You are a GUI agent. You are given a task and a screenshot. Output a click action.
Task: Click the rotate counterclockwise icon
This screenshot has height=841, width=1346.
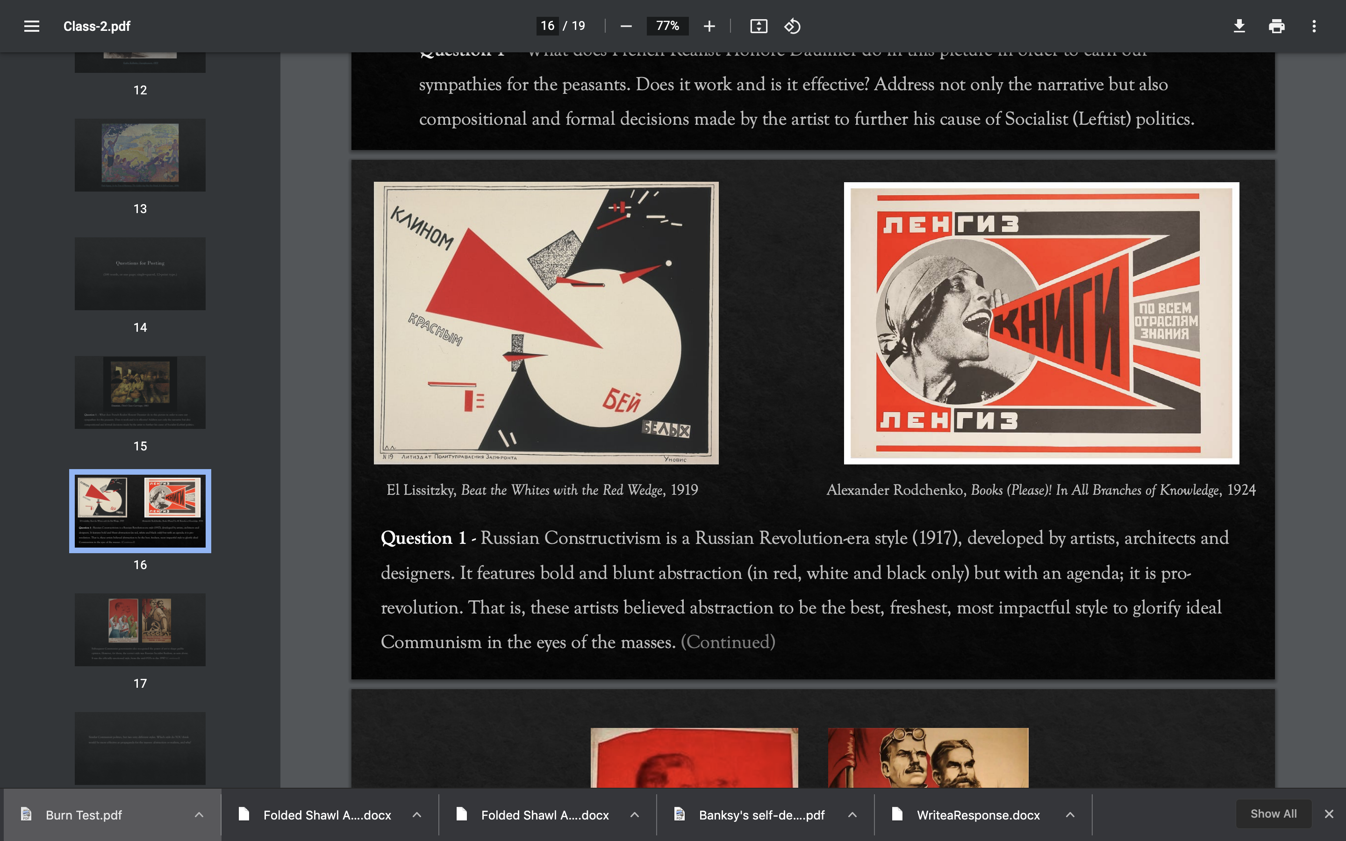point(792,26)
